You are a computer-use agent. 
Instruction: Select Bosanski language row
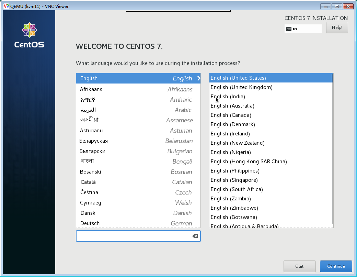tap(138, 172)
